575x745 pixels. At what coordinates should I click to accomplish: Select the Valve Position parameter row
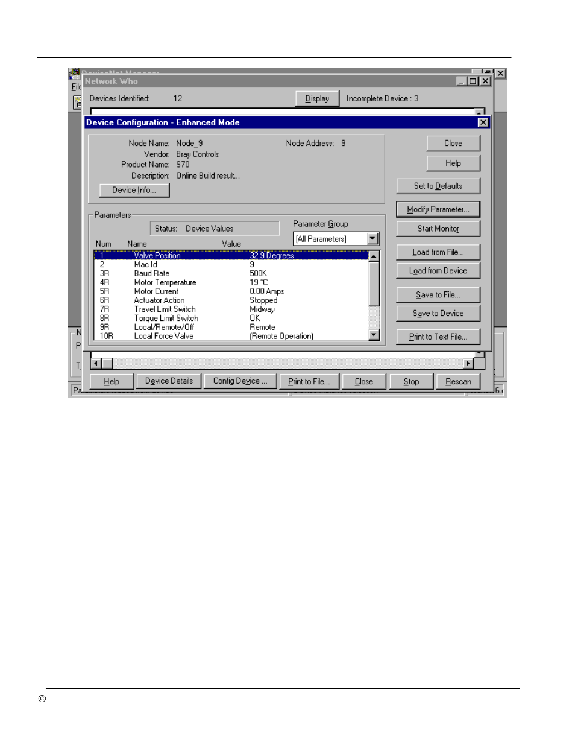231,256
